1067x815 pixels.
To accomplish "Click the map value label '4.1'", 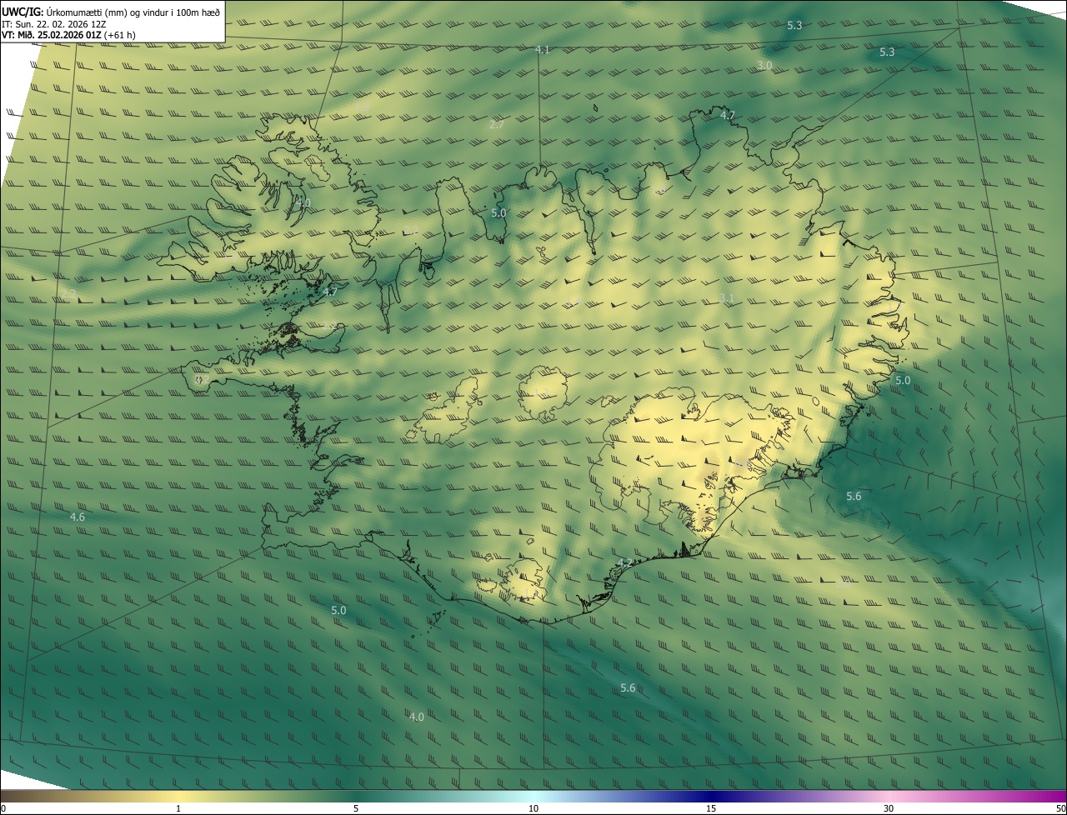I will coord(543,50).
